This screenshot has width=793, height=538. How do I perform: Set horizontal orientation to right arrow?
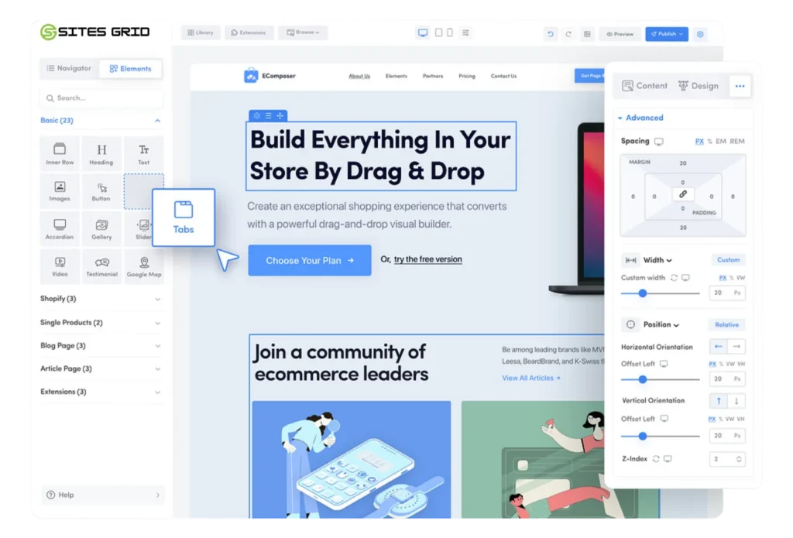pyautogui.click(x=736, y=347)
